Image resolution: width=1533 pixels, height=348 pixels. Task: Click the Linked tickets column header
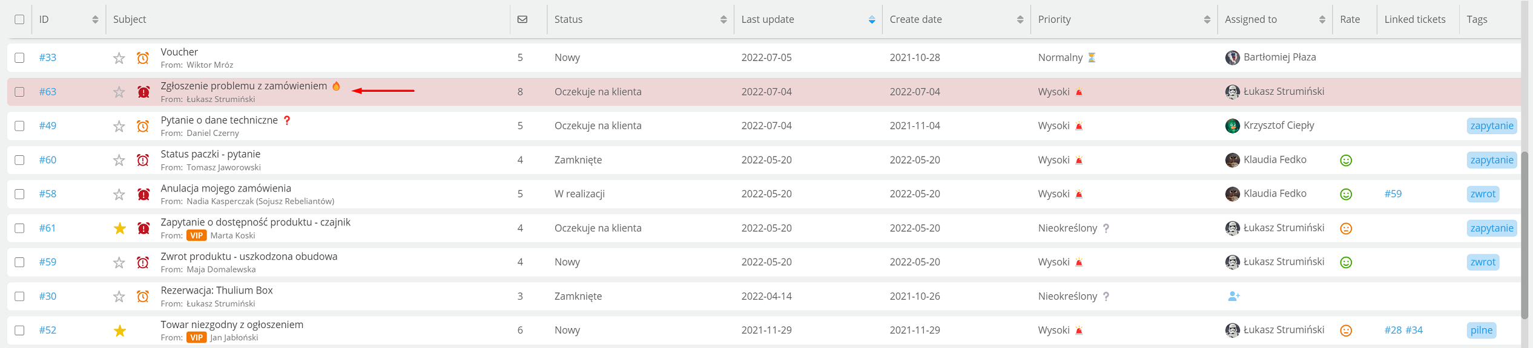(1415, 19)
